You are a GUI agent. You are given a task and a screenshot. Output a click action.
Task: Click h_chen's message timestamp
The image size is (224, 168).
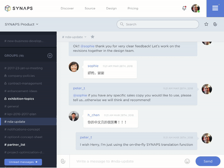(119, 115)
